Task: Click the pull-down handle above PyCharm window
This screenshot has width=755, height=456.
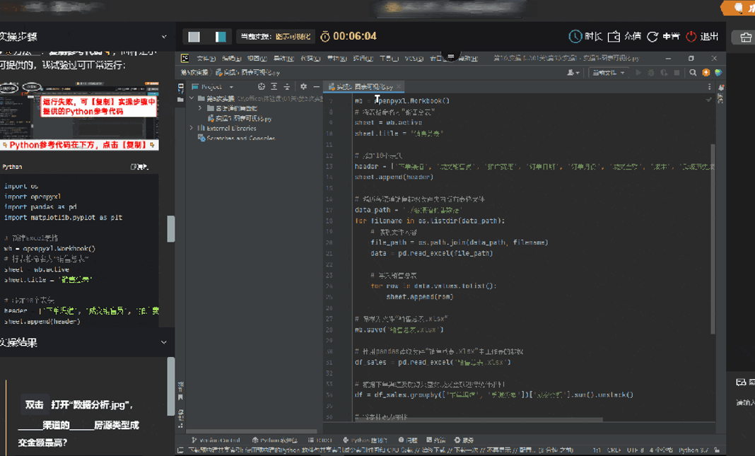Action: point(451,57)
